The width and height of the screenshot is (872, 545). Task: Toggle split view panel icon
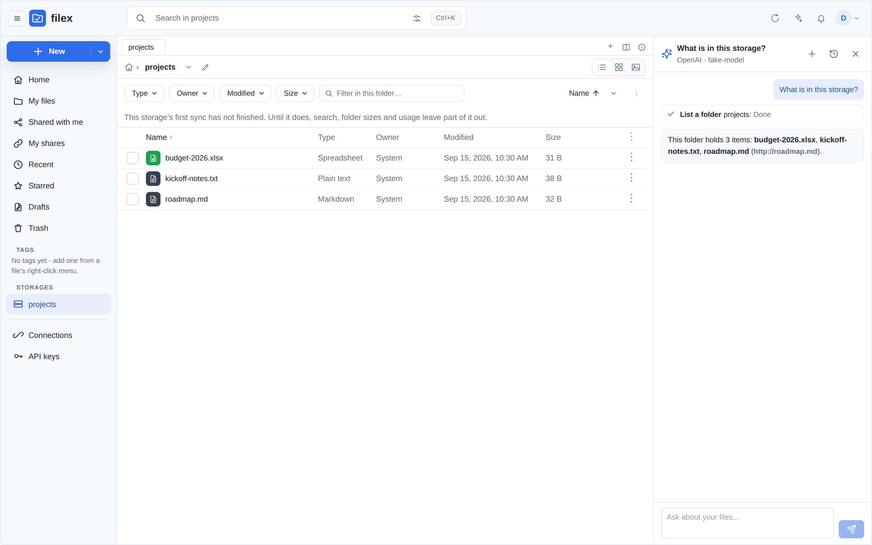coord(626,47)
